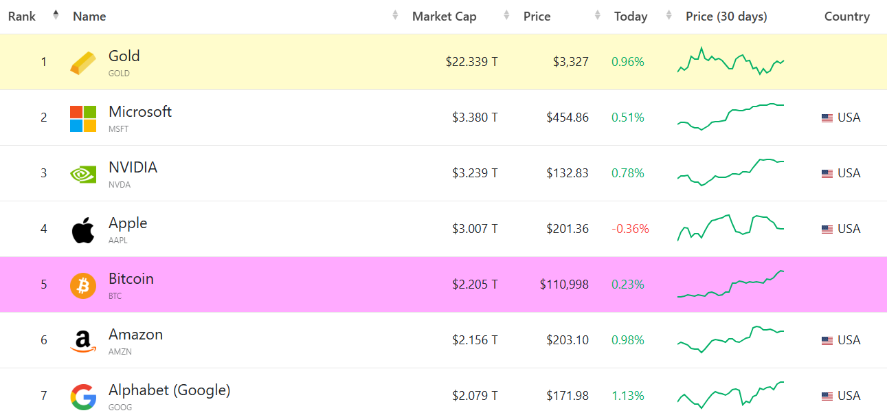Viewport: 887px width, 413px height.
Task: Click the Gold bar icon
Action: [x=83, y=63]
